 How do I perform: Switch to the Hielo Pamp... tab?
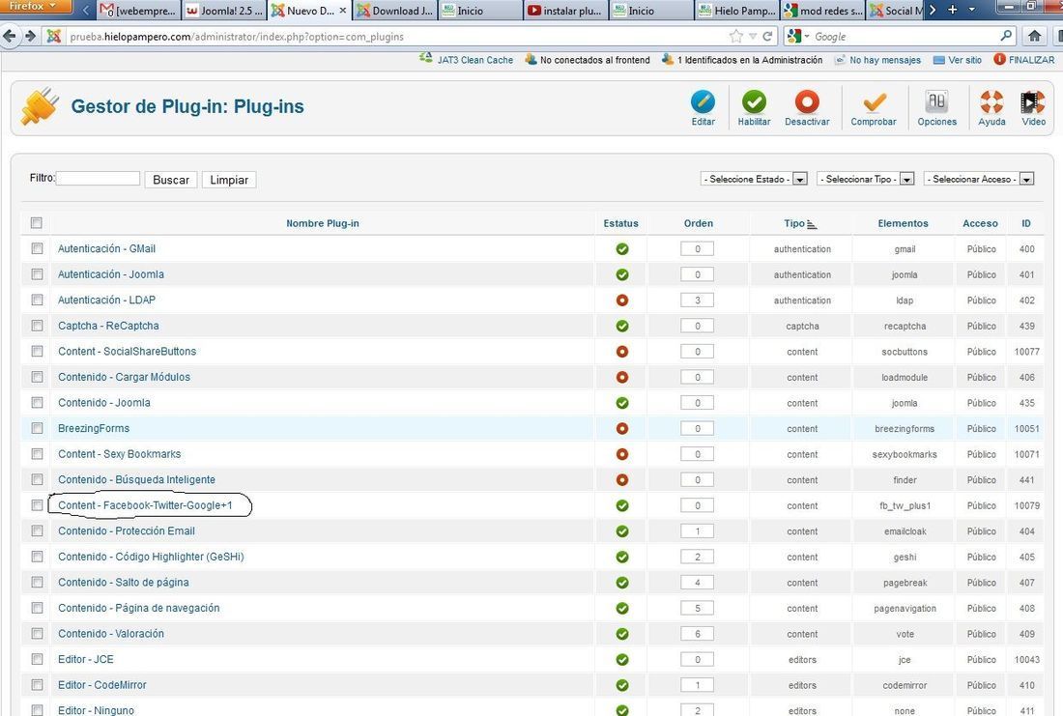[x=737, y=11]
